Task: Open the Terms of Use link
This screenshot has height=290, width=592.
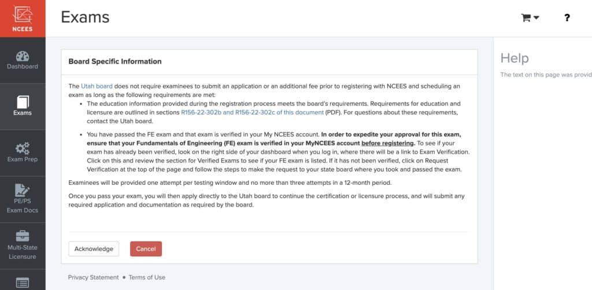Action: [x=147, y=277]
